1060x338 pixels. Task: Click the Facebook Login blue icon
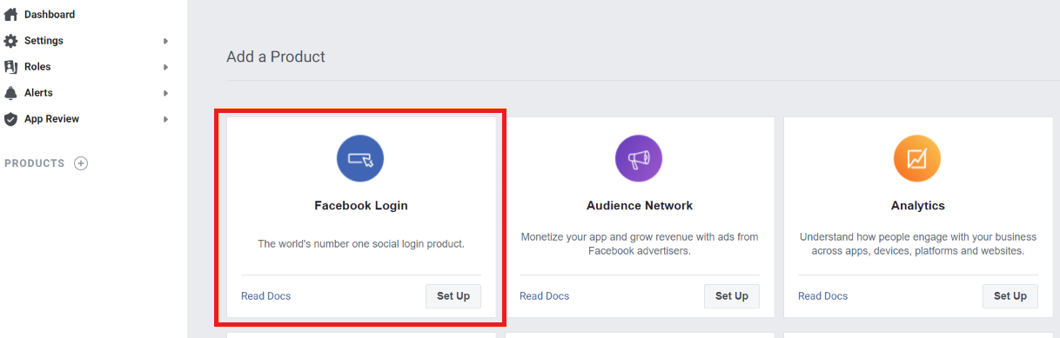360,159
